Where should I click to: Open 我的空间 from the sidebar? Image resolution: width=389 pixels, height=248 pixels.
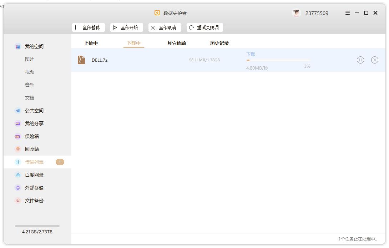pyautogui.click(x=34, y=46)
